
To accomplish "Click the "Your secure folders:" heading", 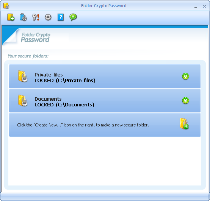I will [x=28, y=56].
